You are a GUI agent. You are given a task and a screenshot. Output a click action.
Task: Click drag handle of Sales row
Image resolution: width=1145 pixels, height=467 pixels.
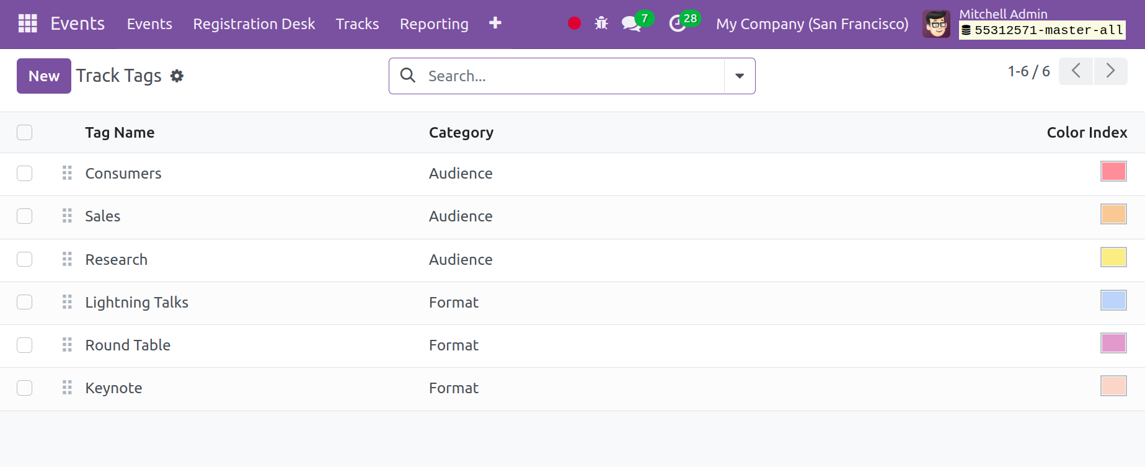[x=67, y=216]
